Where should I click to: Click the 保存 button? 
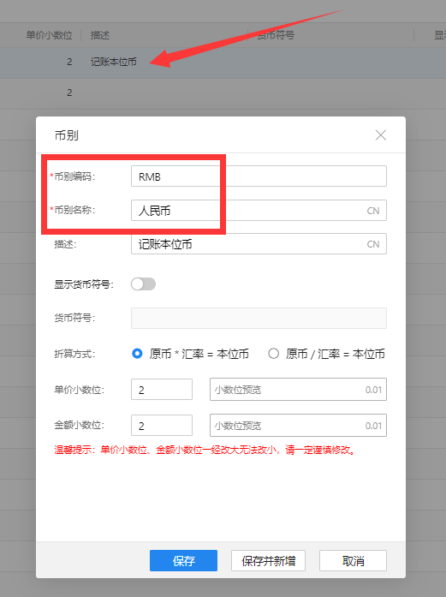coord(183,560)
